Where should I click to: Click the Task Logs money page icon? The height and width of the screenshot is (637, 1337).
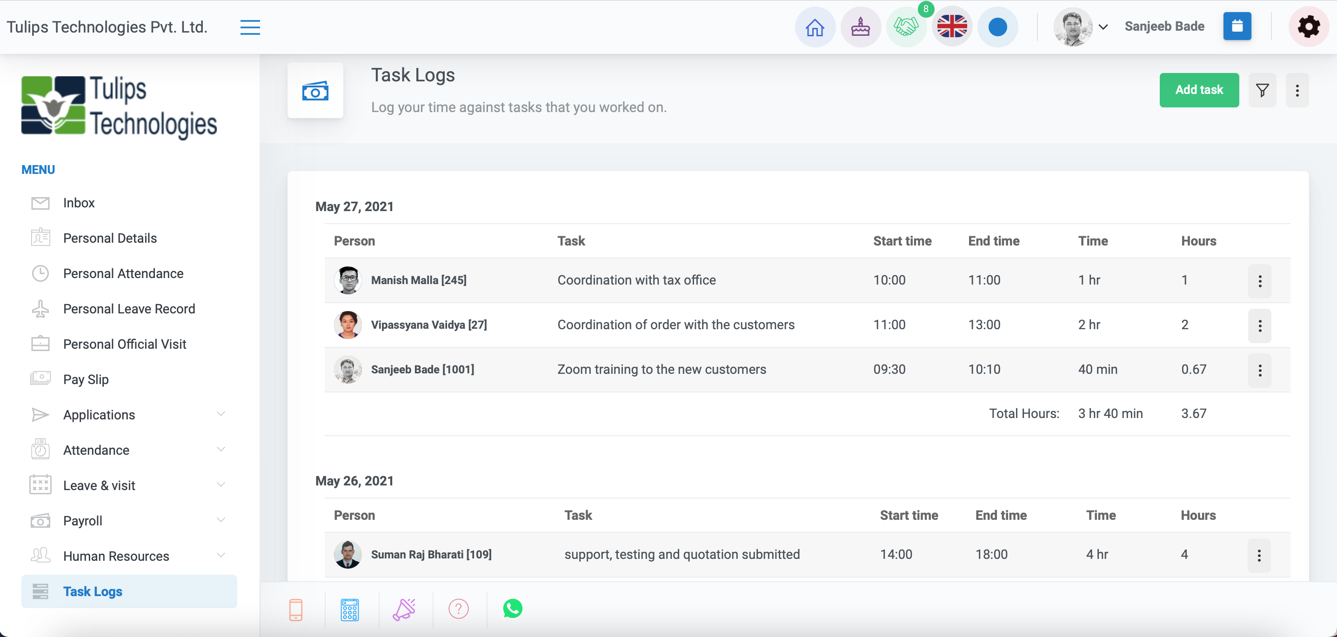[x=315, y=91]
